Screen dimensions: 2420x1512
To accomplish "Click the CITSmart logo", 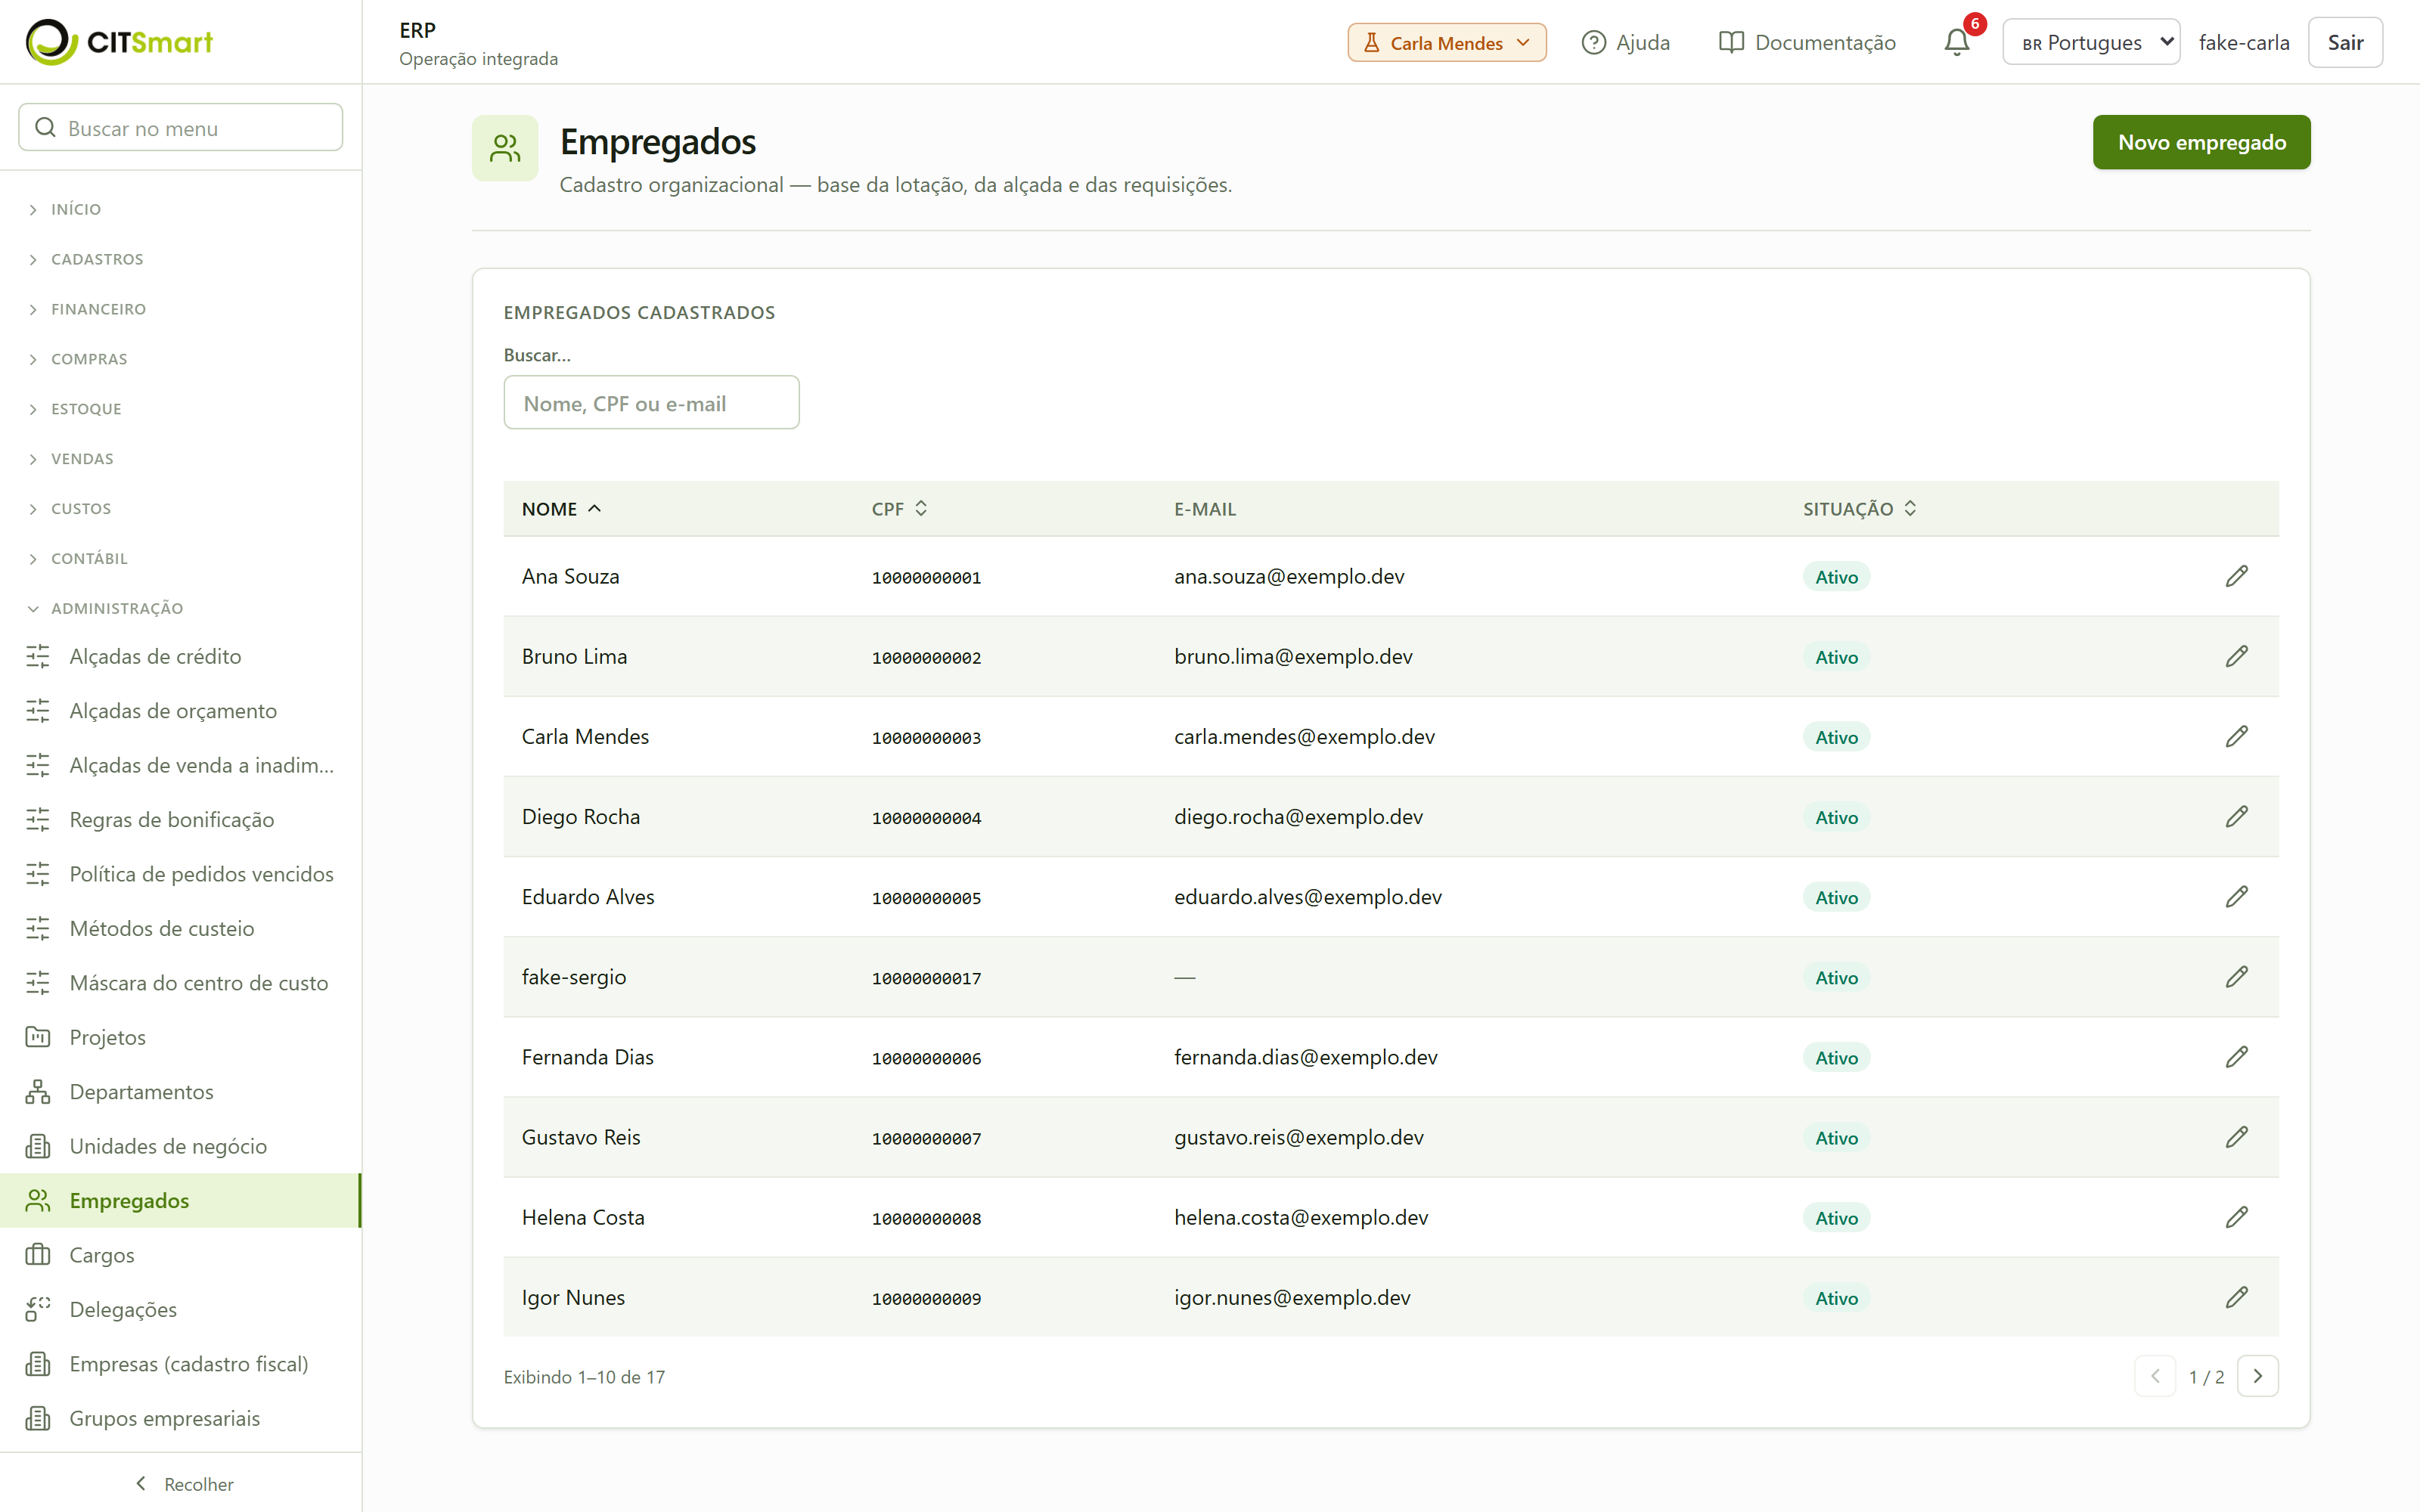I will click(119, 42).
